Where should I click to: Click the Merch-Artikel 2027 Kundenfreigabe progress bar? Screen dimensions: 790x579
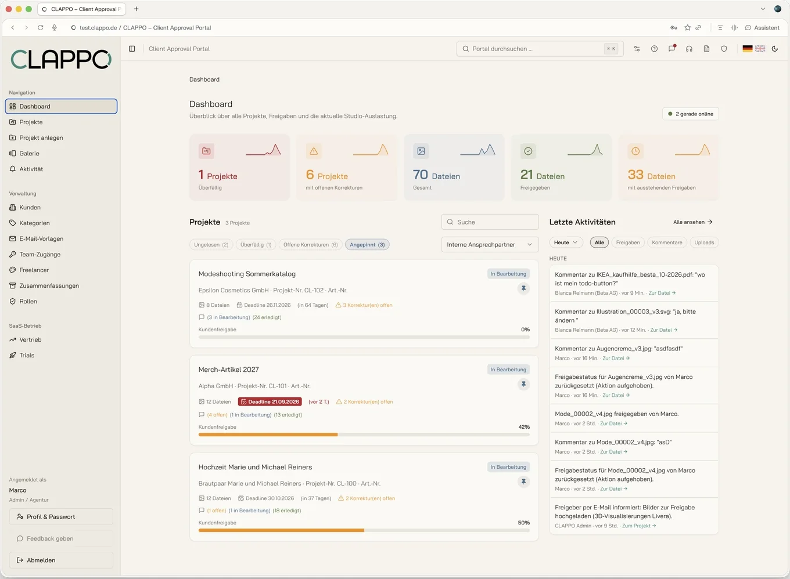[364, 435]
